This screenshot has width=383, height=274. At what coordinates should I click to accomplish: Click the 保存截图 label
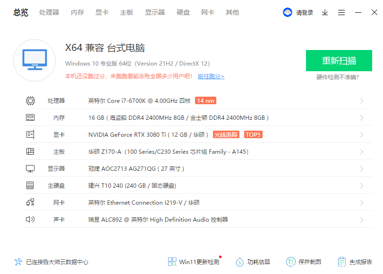point(310,262)
